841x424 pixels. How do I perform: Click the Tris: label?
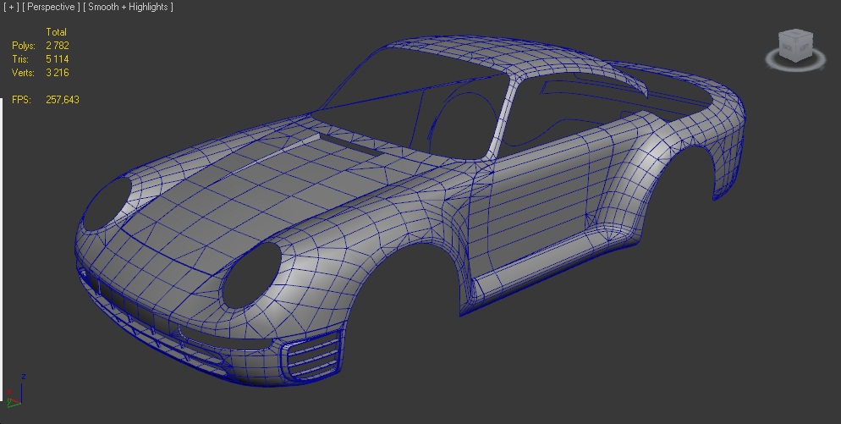click(20, 59)
